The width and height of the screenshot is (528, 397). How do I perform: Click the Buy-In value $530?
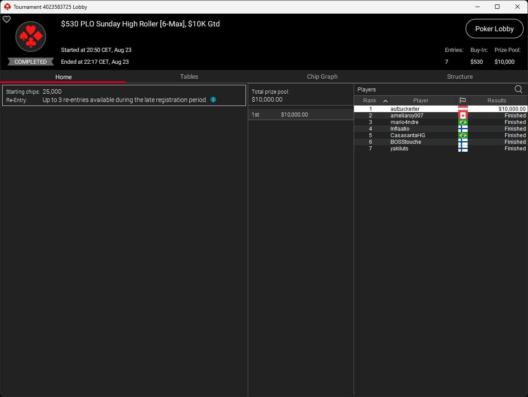point(477,62)
